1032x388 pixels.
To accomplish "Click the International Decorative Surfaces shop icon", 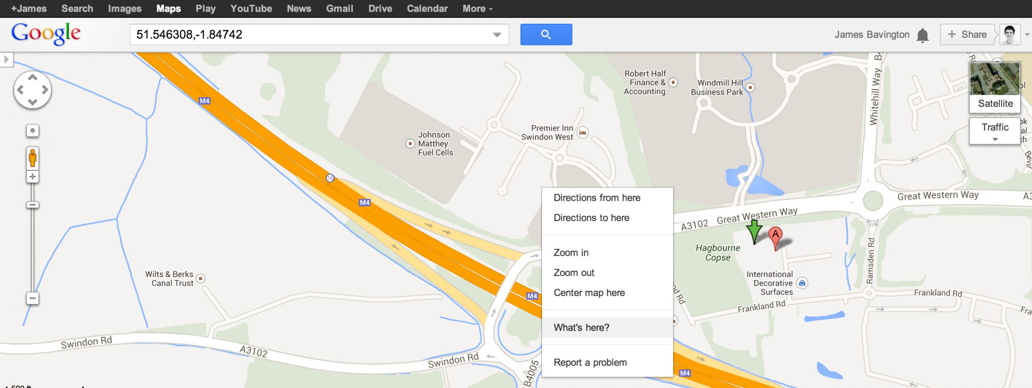I will pyautogui.click(x=802, y=283).
